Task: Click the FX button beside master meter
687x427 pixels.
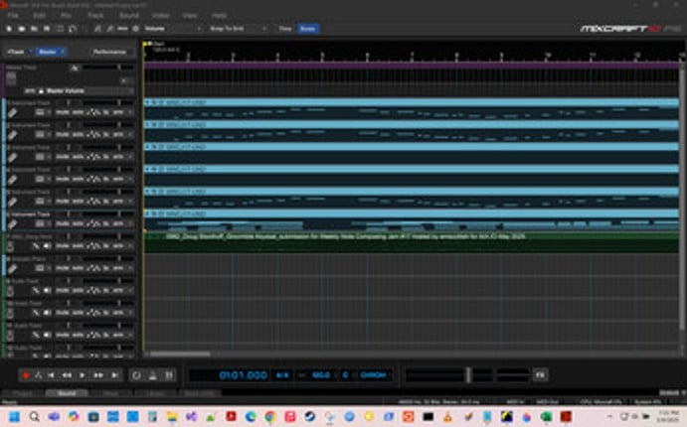Action: [540, 375]
